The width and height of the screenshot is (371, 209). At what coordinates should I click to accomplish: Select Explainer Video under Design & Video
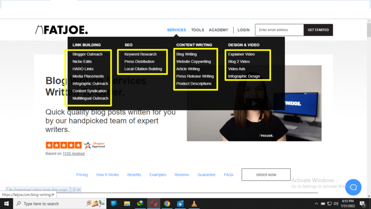(x=241, y=54)
